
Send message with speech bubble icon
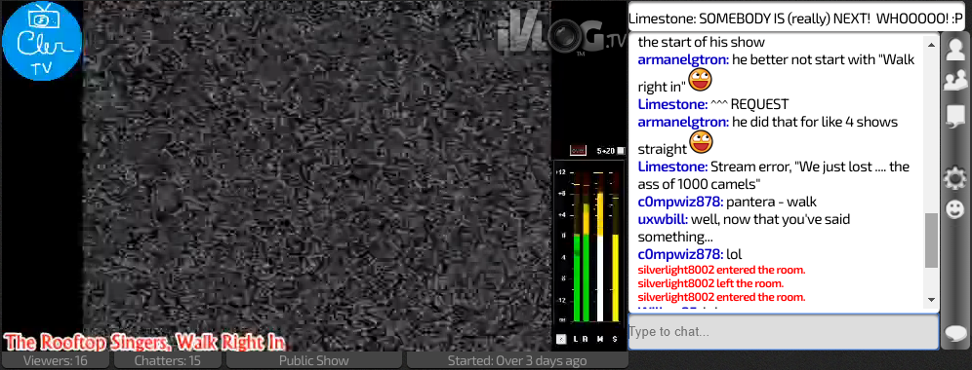coord(955,333)
